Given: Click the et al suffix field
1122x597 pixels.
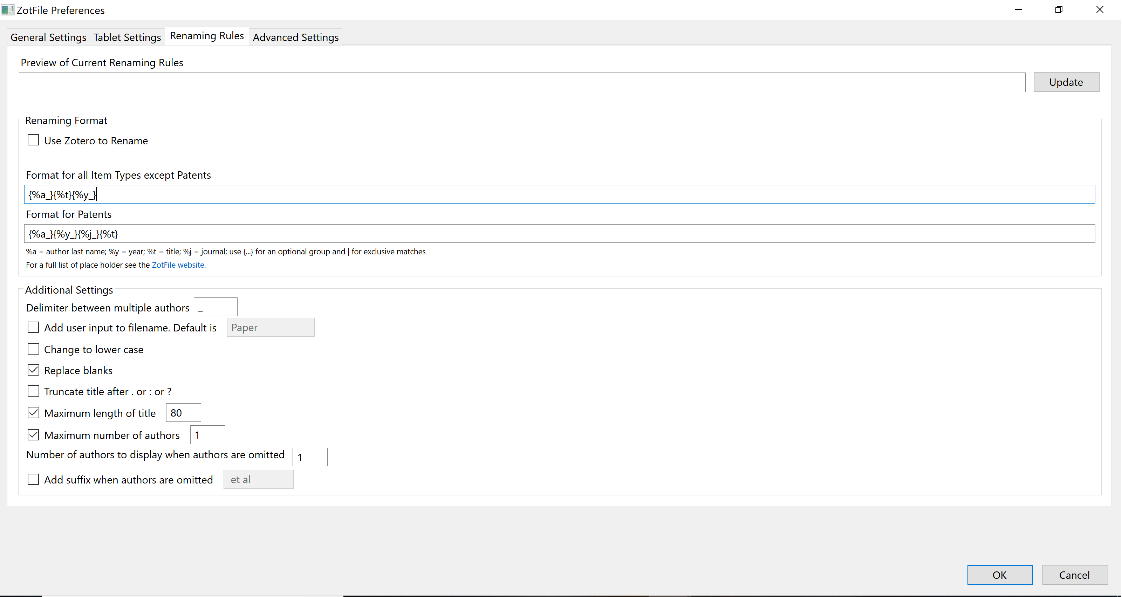Looking at the screenshot, I should (258, 479).
